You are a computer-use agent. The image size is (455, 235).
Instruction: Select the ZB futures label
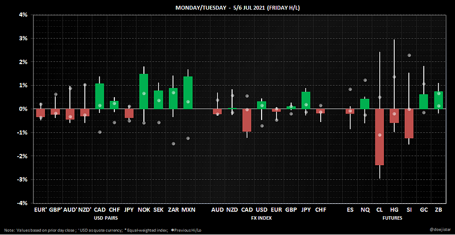(439, 209)
